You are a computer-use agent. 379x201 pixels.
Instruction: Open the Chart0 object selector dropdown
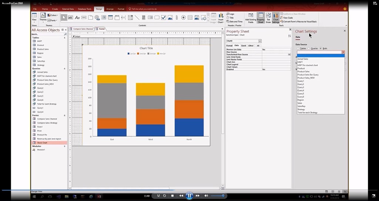[x=260, y=41]
